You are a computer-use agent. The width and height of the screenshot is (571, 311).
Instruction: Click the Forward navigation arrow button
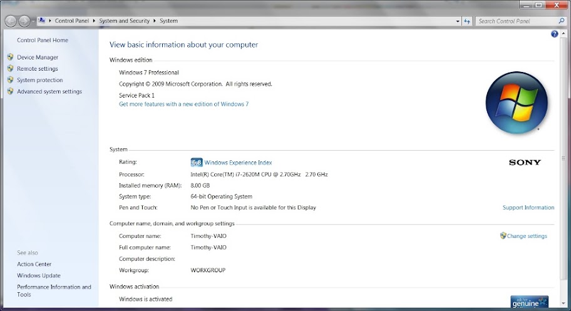click(x=24, y=21)
